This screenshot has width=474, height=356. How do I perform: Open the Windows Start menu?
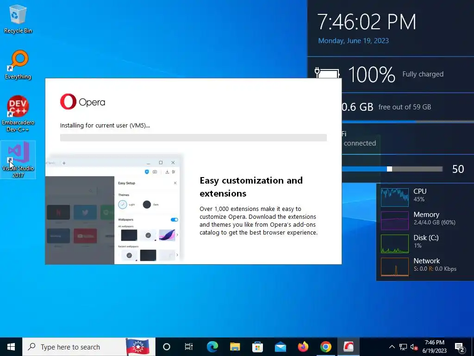[11, 347]
